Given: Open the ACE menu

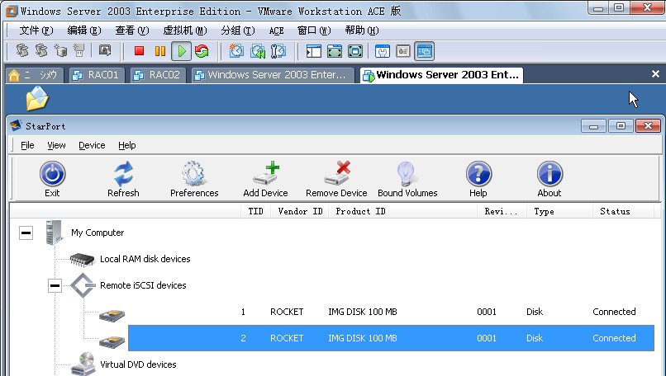Looking at the screenshot, I should [276, 31].
